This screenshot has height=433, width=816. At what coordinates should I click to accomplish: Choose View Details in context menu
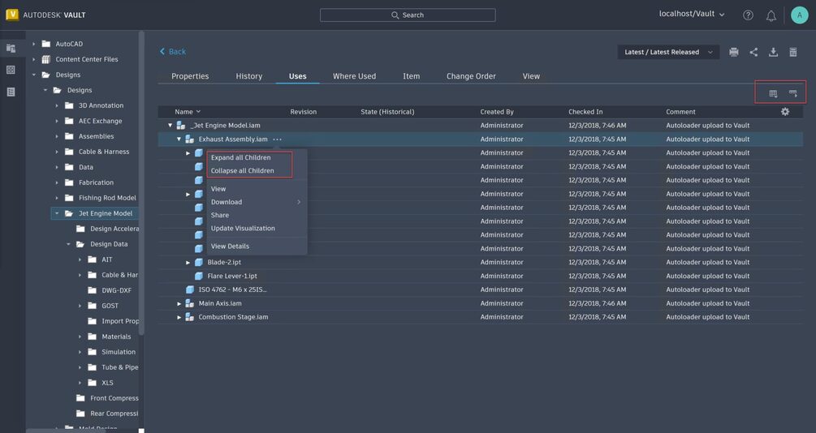[230, 247]
